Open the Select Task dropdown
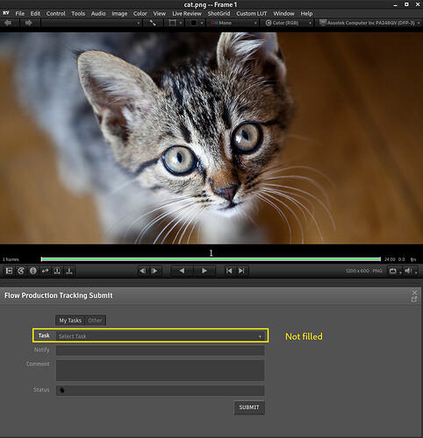 click(x=161, y=336)
